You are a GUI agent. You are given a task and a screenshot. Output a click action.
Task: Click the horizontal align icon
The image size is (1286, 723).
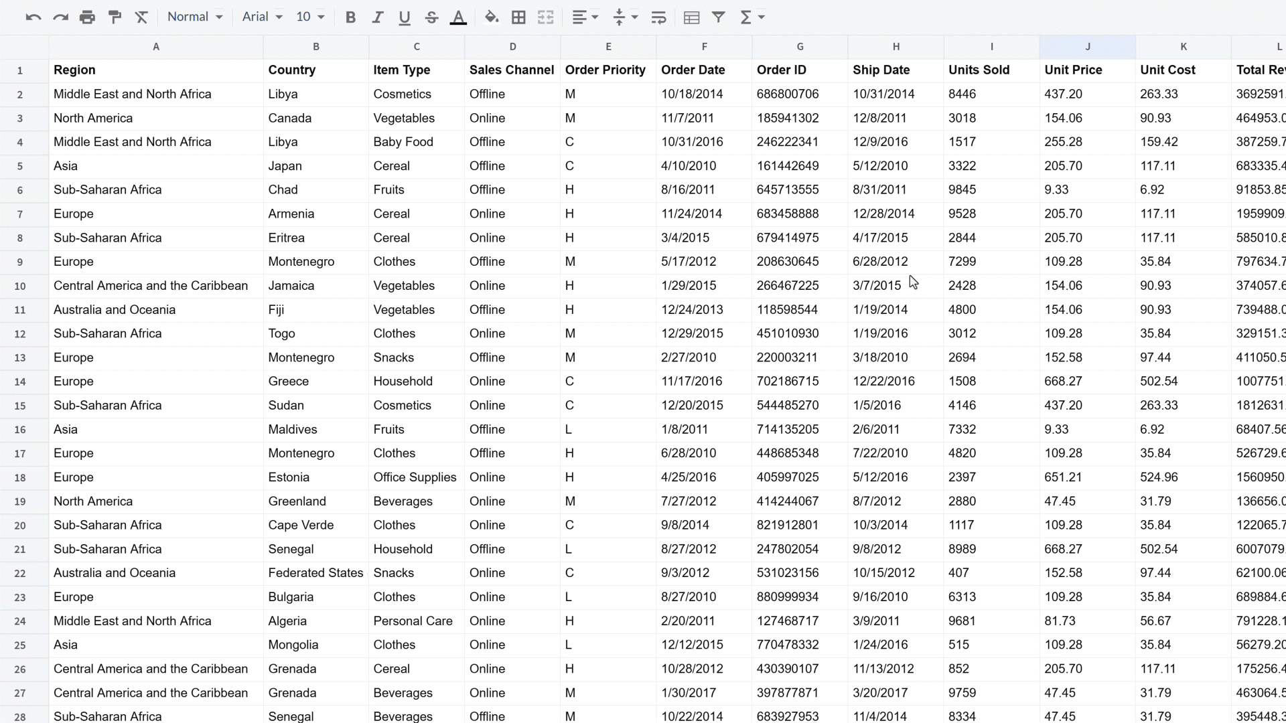click(579, 17)
